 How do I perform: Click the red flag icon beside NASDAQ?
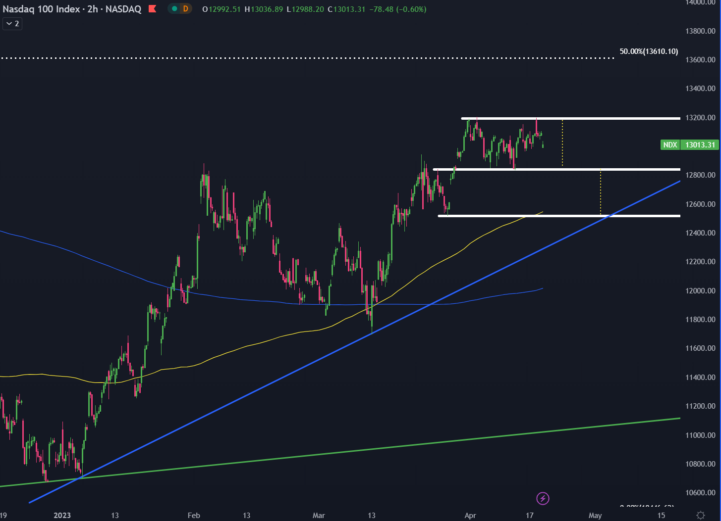click(x=153, y=9)
